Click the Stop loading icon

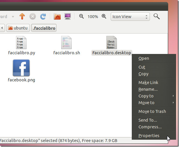pyautogui.click(x=33, y=16)
